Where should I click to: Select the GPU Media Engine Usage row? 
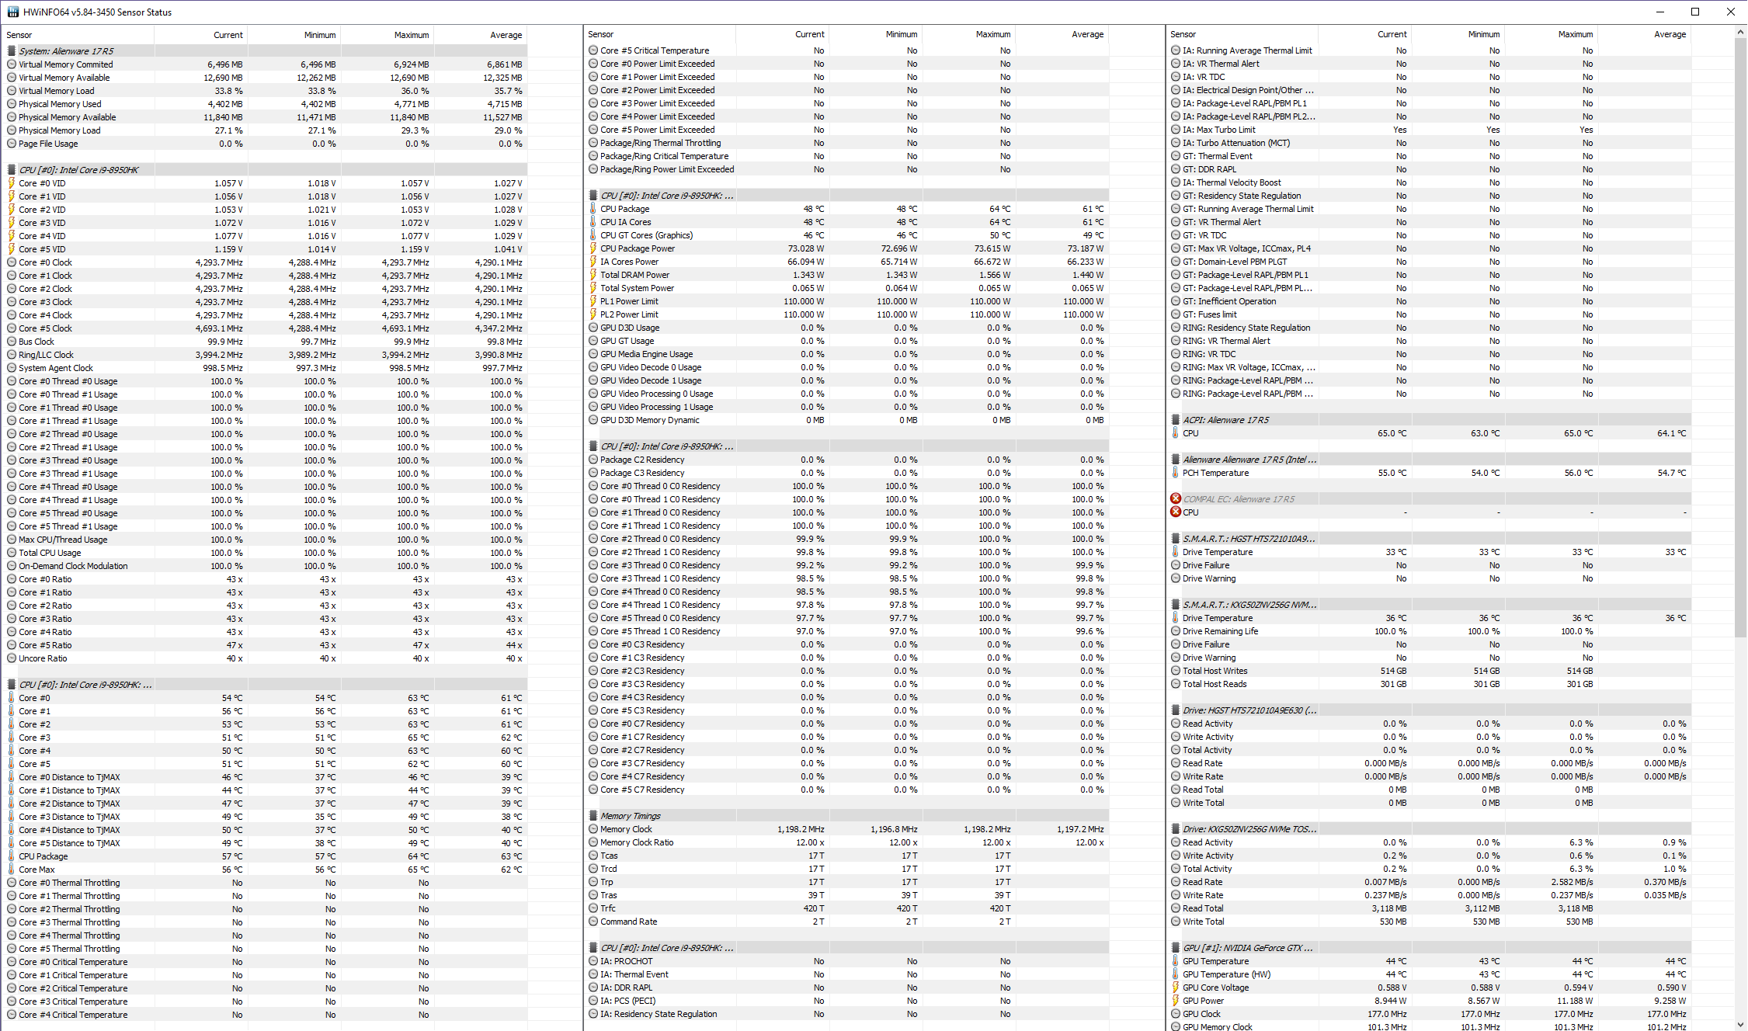[x=847, y=354]
